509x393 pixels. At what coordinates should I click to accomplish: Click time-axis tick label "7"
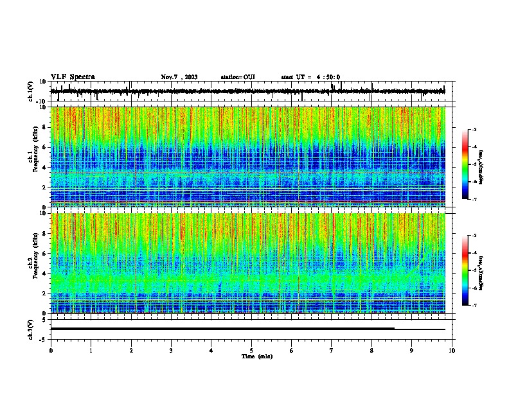332,351
